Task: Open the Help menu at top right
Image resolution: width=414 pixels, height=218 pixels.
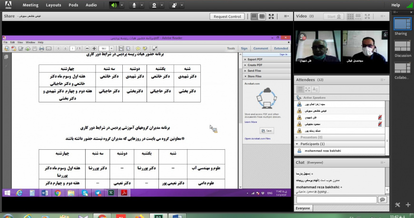Action: (x=395, y=5)
